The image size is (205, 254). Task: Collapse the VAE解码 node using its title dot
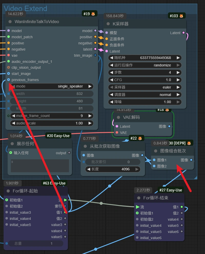coord(118,117)
